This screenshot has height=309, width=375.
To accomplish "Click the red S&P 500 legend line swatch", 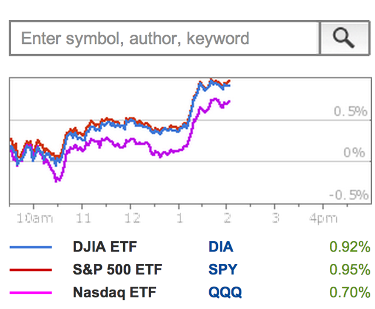I will 30,270.
